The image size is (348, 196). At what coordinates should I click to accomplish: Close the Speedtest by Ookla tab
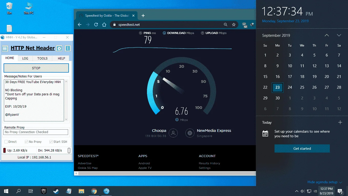tap(134, 16)
